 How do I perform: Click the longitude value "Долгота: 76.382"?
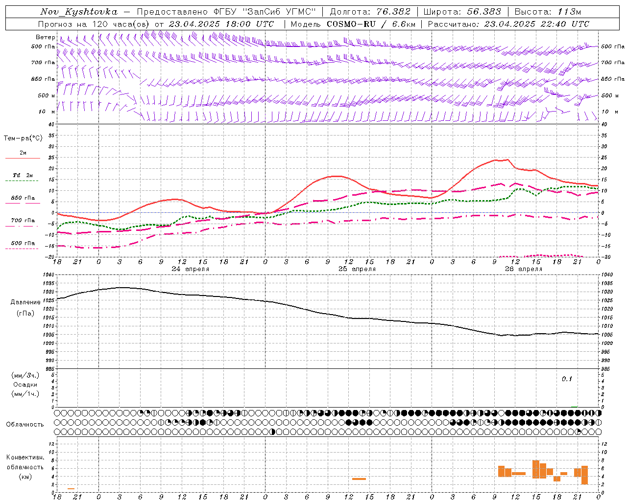370,12
